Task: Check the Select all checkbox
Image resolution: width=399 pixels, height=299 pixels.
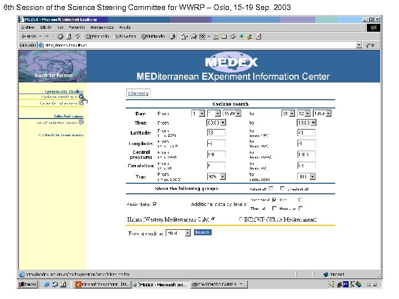Action: coord(271,188)
